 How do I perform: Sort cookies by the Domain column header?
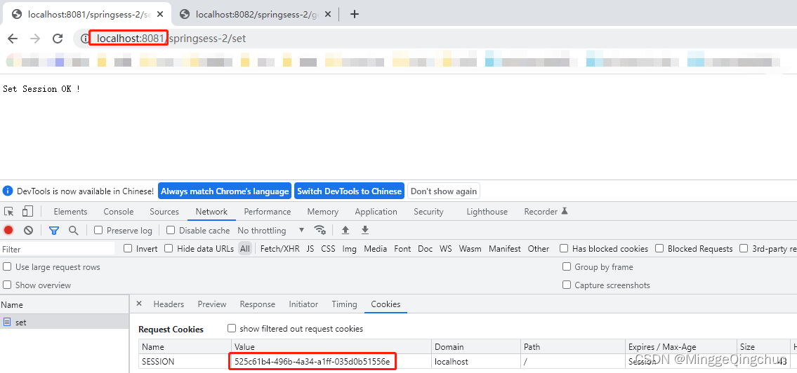click(x=477, y=347)
